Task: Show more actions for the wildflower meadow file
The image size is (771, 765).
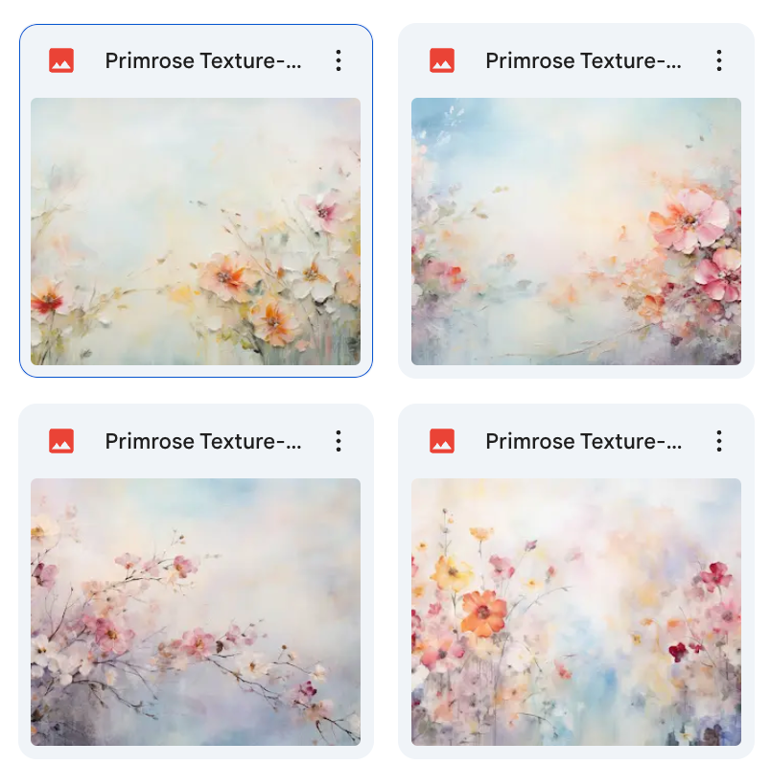Action: pos(719,441)
